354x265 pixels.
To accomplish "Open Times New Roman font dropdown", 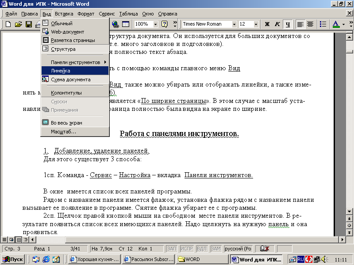I will click(235, 24).
